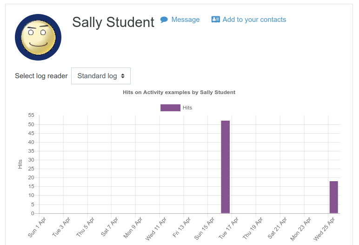Click the Sally Student heading
359x245 pixels.
pyautogui.click(x=113, y=22)
